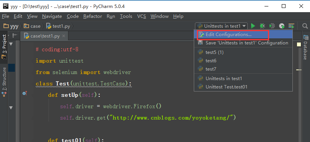Viewport: 310px width, 142px height.
Task: Click the yyy project breadcrumb
Action: (x=11, y=26)
